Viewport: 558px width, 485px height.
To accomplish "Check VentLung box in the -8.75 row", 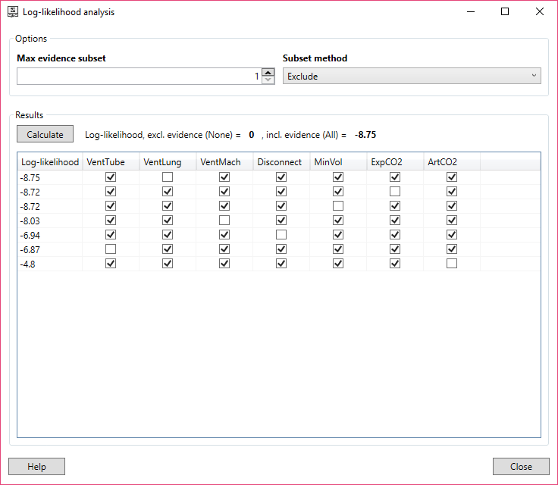I will [x=168, y=177].
